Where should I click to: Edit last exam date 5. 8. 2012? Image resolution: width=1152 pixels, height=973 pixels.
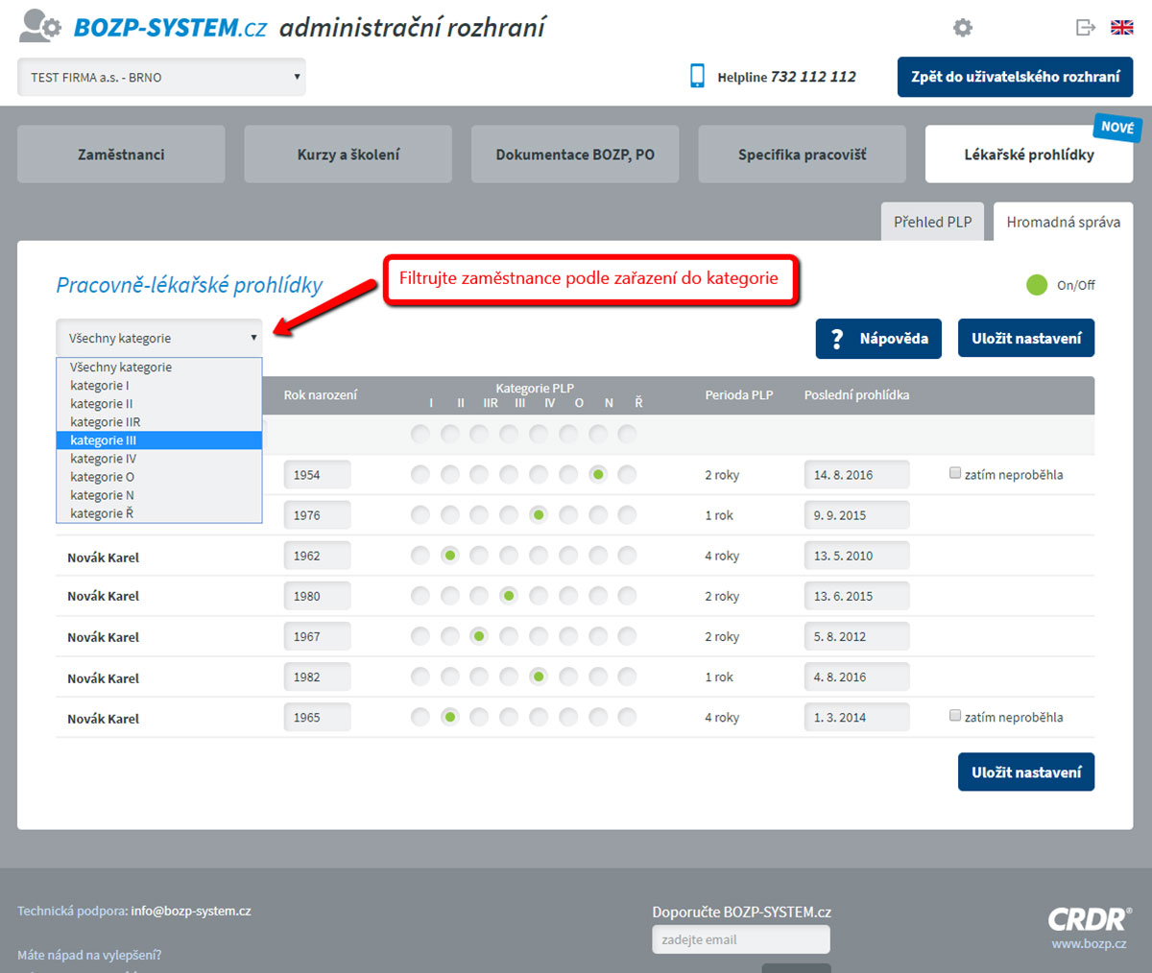coord(856,636)
